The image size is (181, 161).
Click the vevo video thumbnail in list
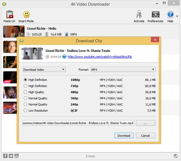coord(10,77)
